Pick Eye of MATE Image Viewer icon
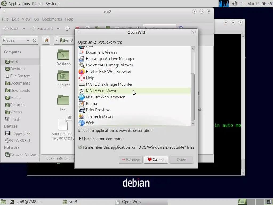Screen dimensions: 273x205 click(81, 65)
